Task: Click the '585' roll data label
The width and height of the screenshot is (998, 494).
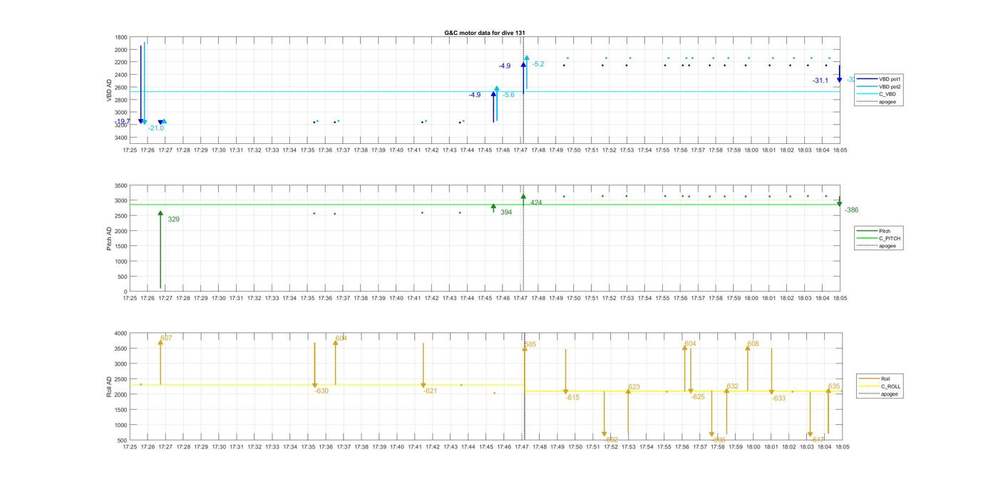Action: pyautogui.click(x=530, y=344)
